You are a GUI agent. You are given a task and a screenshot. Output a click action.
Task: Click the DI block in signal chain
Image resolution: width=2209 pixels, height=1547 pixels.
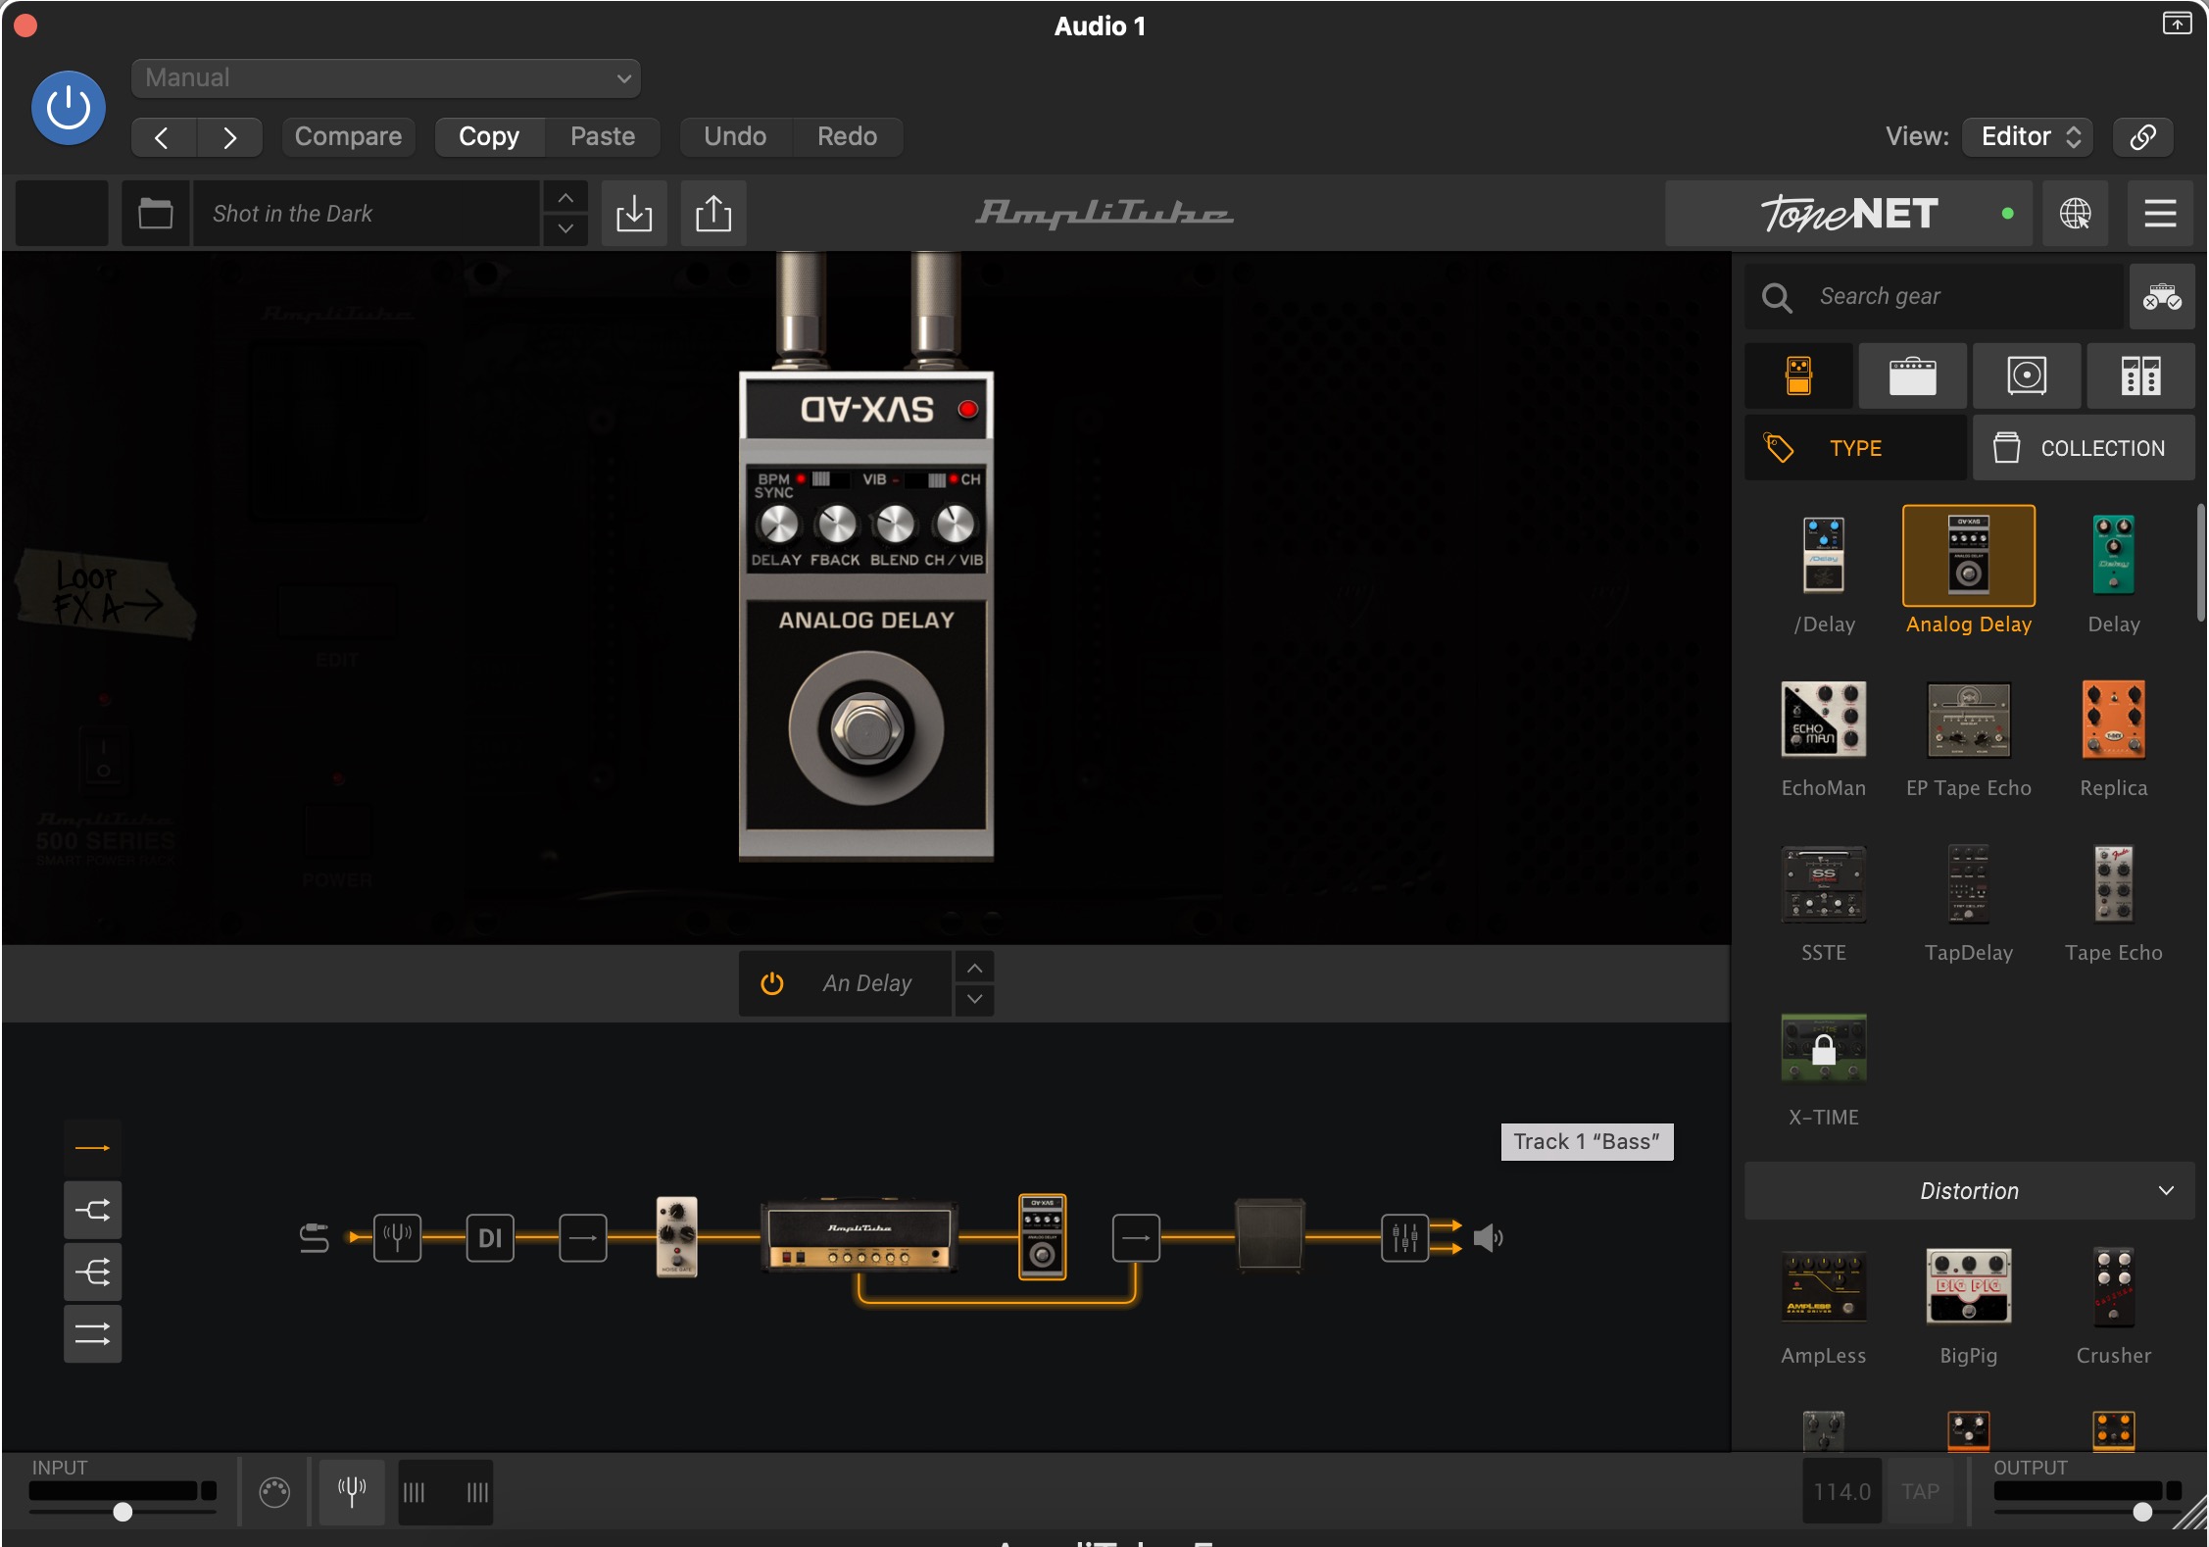coord(490,1238)
